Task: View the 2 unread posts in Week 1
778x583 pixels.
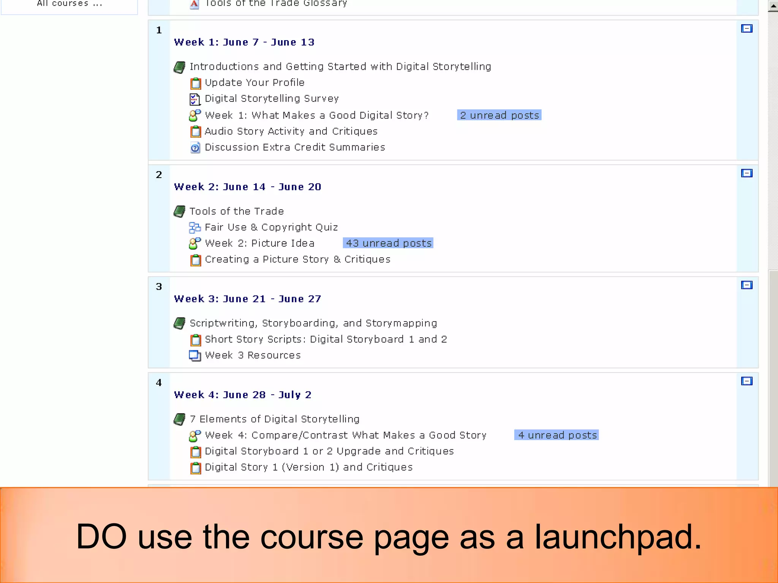Action: pos(499,115)
